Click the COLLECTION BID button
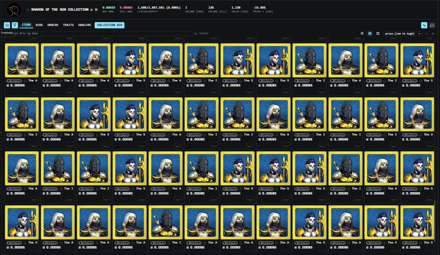440x255 pixels. pyautogui.click(x=109, y=25)
